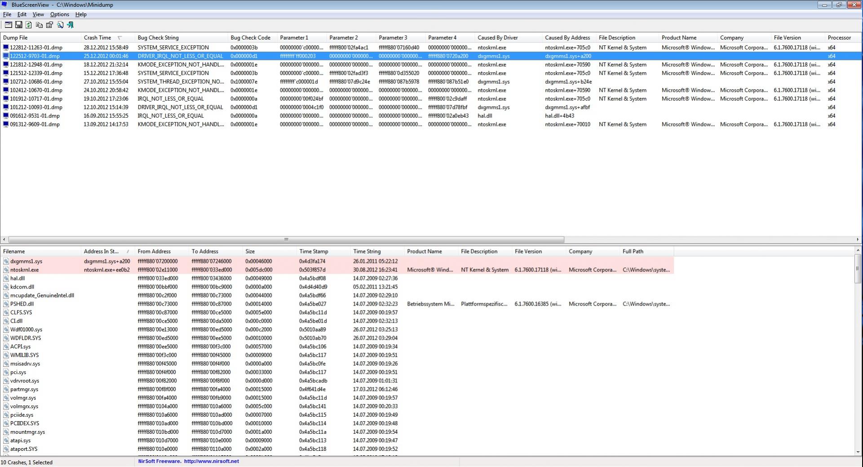The width and height of the screenshot is (863, 467).
Task: Select the 122812-11263-01.dmp dump file icon
Action: click(x=6, y=47)
